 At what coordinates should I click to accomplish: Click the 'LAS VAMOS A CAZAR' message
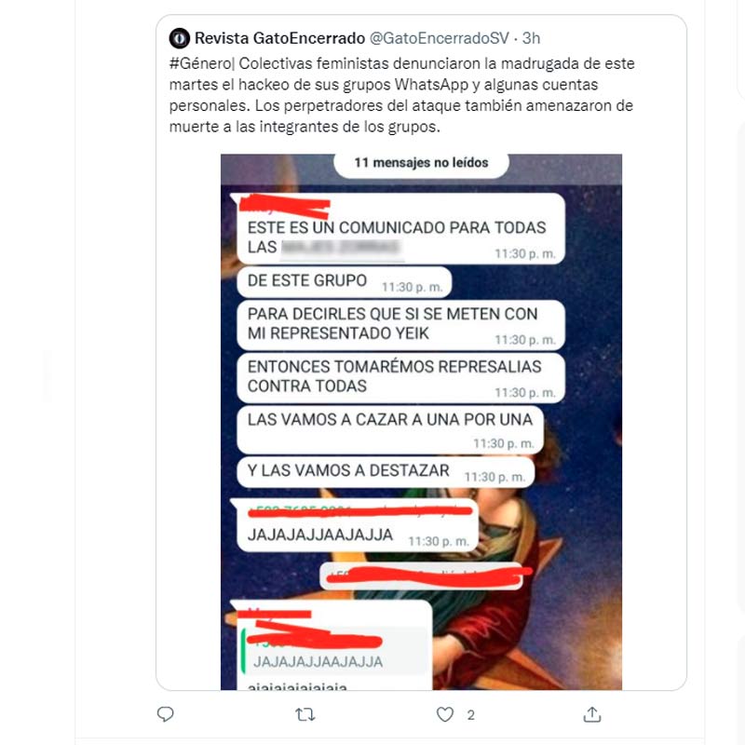point(390,430)
